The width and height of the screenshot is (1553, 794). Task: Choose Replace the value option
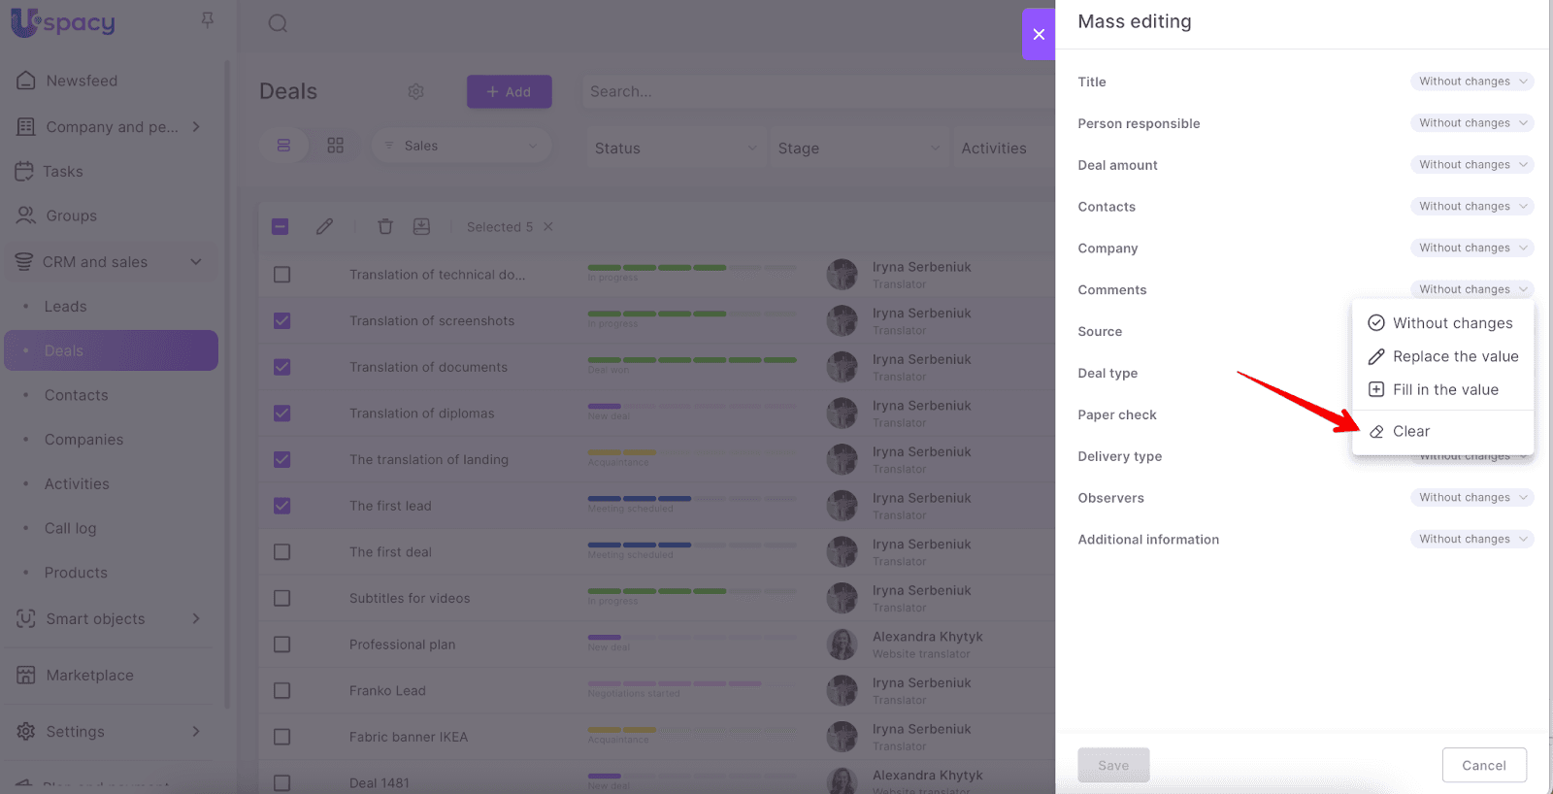1454,356
